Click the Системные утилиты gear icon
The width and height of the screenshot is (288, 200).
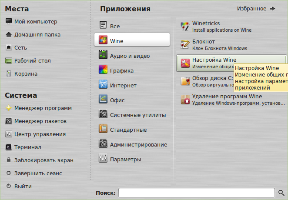click(x=103, y=114)
